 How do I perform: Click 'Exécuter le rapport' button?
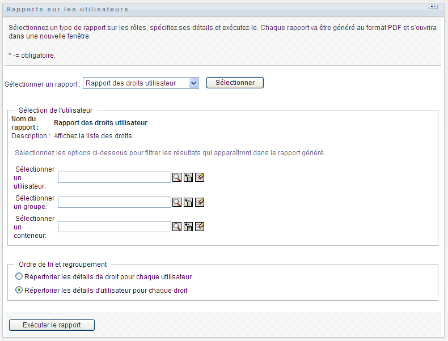(52, 325)
